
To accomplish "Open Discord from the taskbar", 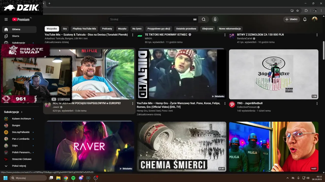I will point(81,178).
